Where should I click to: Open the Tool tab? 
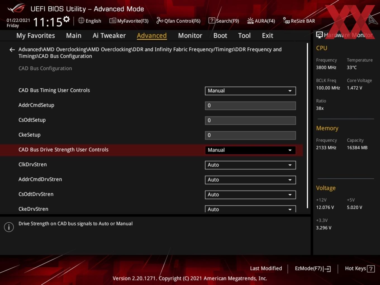click(244, 35)
